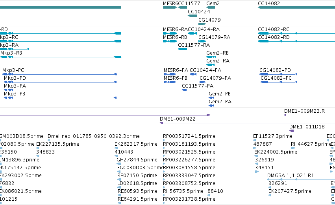The height and width of the screenshot is (205, 335).
Task: Click the CG11577 gene label
Action: [x=189, y=4]
